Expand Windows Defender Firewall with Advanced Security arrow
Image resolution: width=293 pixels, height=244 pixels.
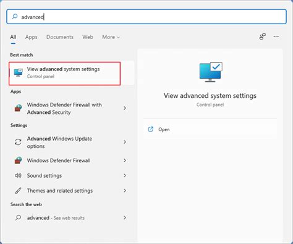tap(125, 108)
